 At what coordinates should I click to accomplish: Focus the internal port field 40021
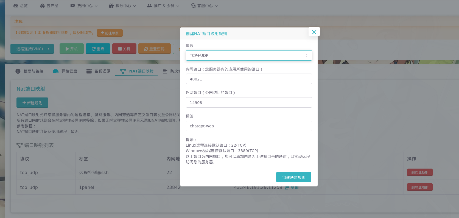coord(249,79)
